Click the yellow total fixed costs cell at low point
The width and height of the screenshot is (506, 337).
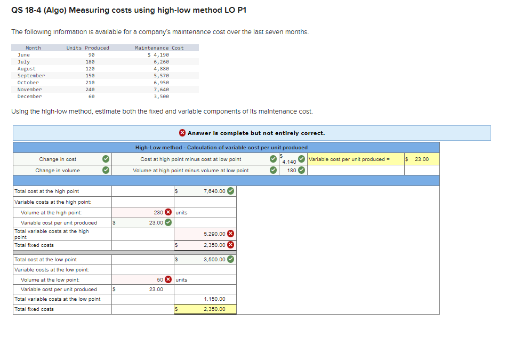(x=205, y=309)
